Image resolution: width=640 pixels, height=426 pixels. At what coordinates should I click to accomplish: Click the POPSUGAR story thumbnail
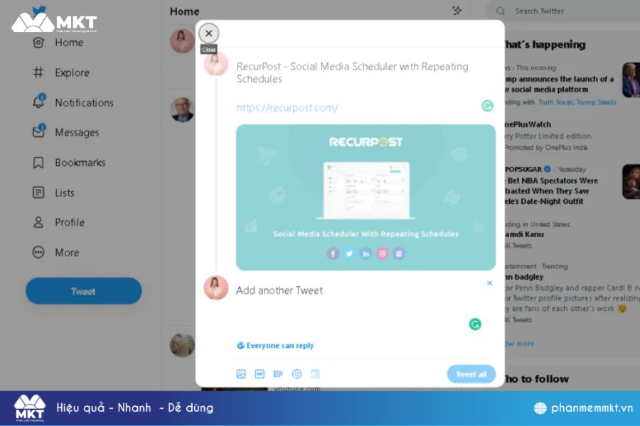(x=631, y=182)
